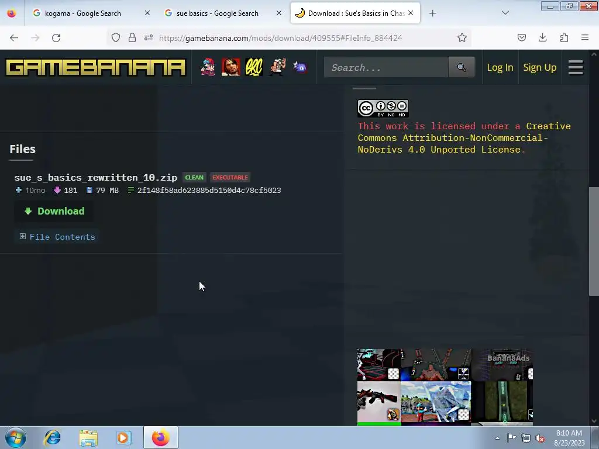Open Windows Explorer from taskbar
The width and height of the screenshot is (599, 449).
pyautogui.click(x=88, y=437)
